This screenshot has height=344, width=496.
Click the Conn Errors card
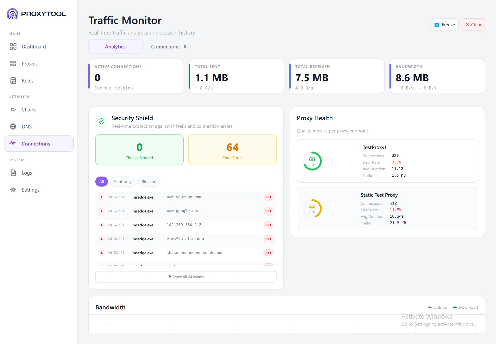click(233, 150)
